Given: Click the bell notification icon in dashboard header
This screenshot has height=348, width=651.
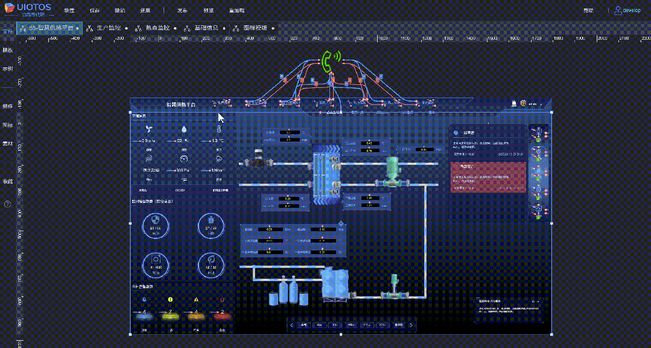Looking at the screenshot, I should tap(514, 104).
